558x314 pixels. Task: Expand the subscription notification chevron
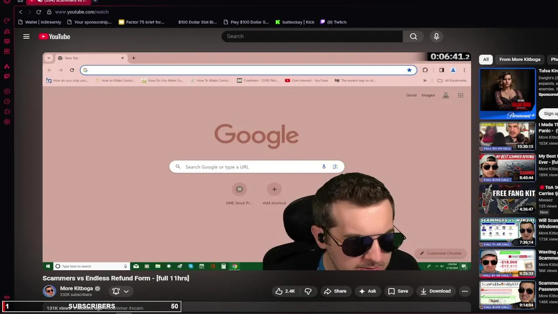click(x=126, y=291)
